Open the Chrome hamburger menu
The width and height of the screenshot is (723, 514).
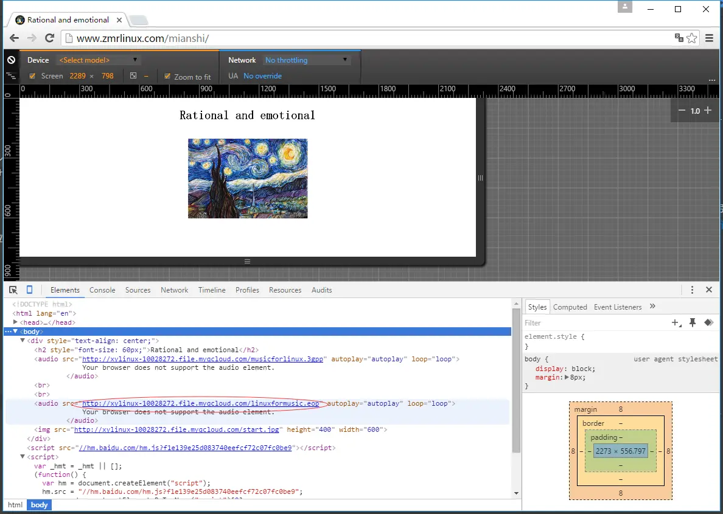[x=709, y=38]
